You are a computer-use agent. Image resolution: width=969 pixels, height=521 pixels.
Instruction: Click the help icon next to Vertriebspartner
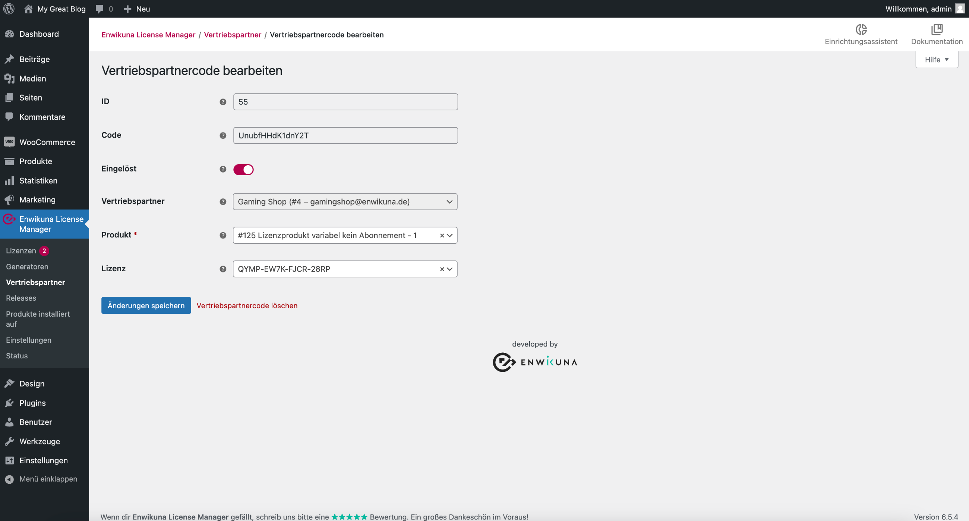click(x=223, y=202)
